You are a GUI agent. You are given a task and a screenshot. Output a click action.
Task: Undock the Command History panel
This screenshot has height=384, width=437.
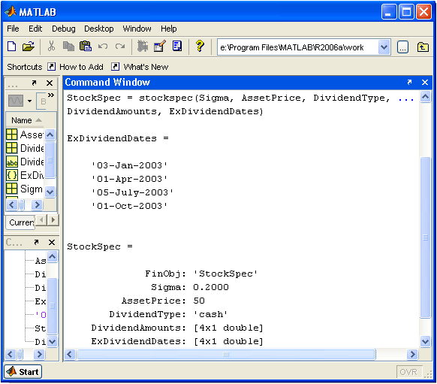tap(36, 242)
